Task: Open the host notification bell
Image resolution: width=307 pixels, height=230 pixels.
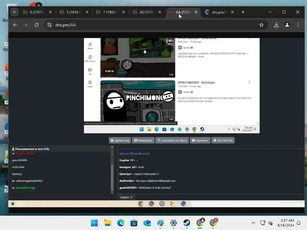Action: (x=299, y=223)
